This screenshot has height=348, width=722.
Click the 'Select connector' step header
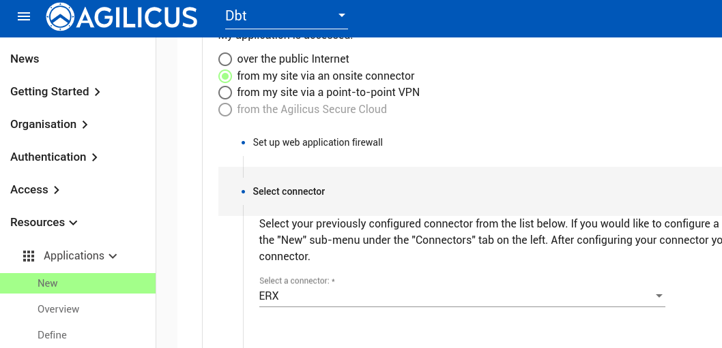point(289,191)
